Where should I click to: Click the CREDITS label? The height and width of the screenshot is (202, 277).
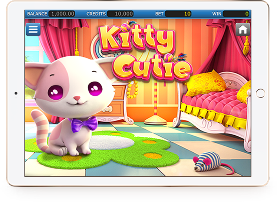96,14
